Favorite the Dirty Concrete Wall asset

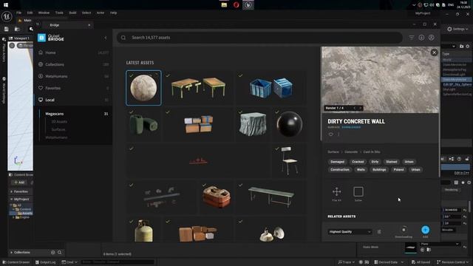[331, 134]
